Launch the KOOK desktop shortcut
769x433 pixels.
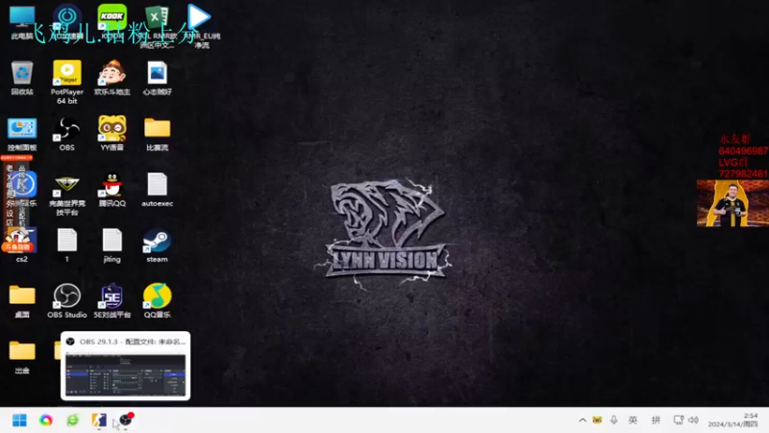(112, 22)
